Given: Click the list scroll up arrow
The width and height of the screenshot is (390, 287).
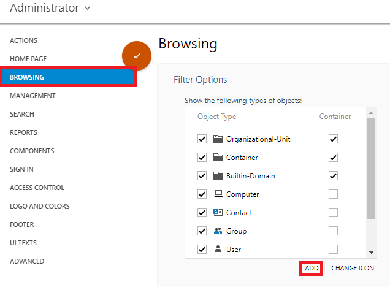Looking at the screenshot, I should pos(372,113).
